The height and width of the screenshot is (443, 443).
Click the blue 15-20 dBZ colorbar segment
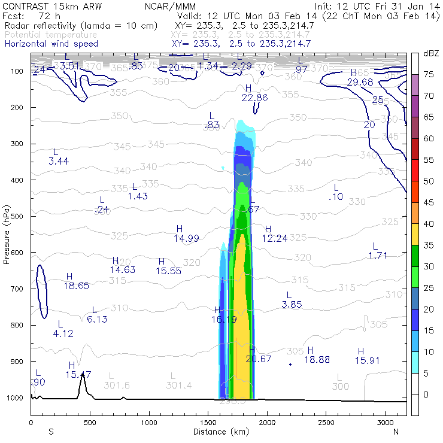[415, 320]
